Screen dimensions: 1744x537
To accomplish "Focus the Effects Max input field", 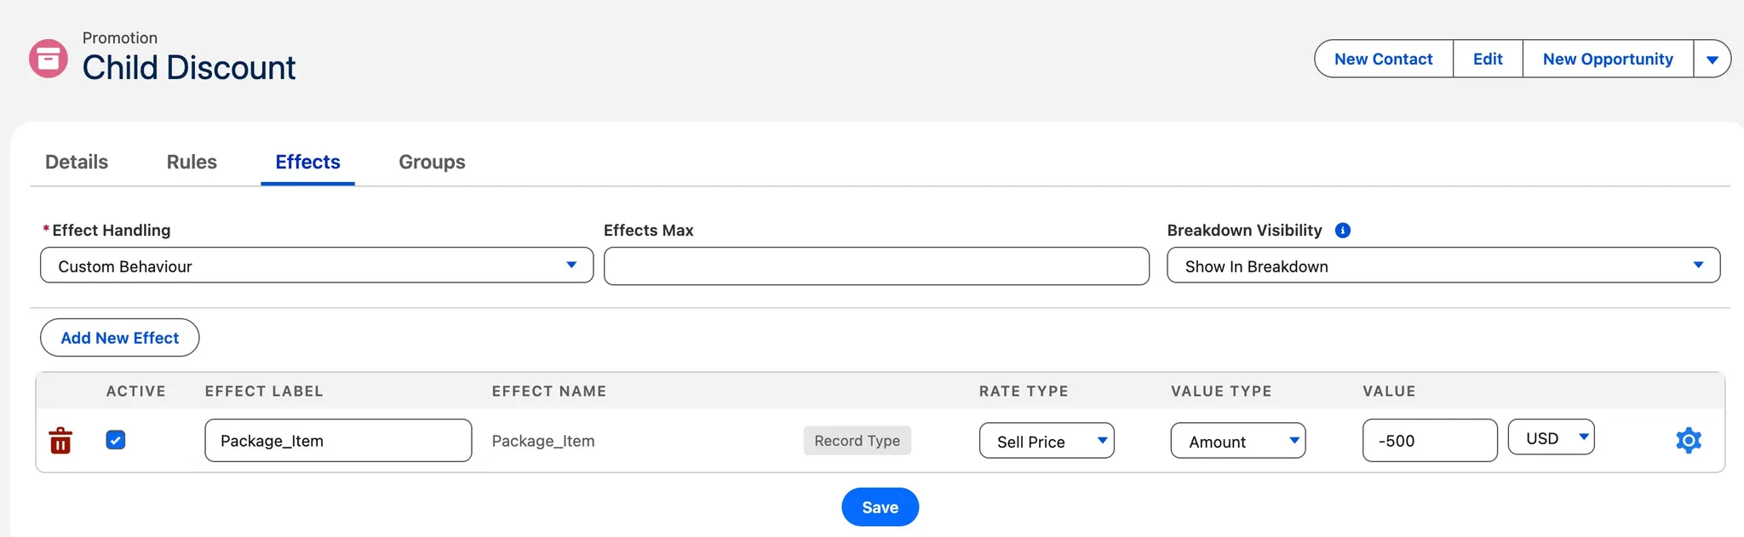I will 876,266.
